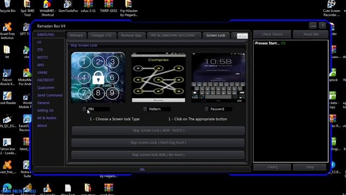Open the Remove App tab
Screen dimensions: 346x195
coord(131,35)
